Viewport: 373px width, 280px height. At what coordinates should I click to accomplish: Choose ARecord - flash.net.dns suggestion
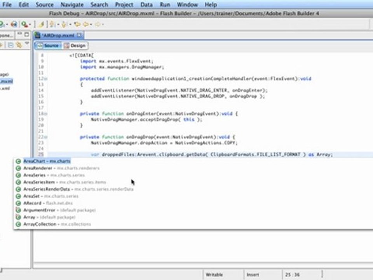[48, 203]
